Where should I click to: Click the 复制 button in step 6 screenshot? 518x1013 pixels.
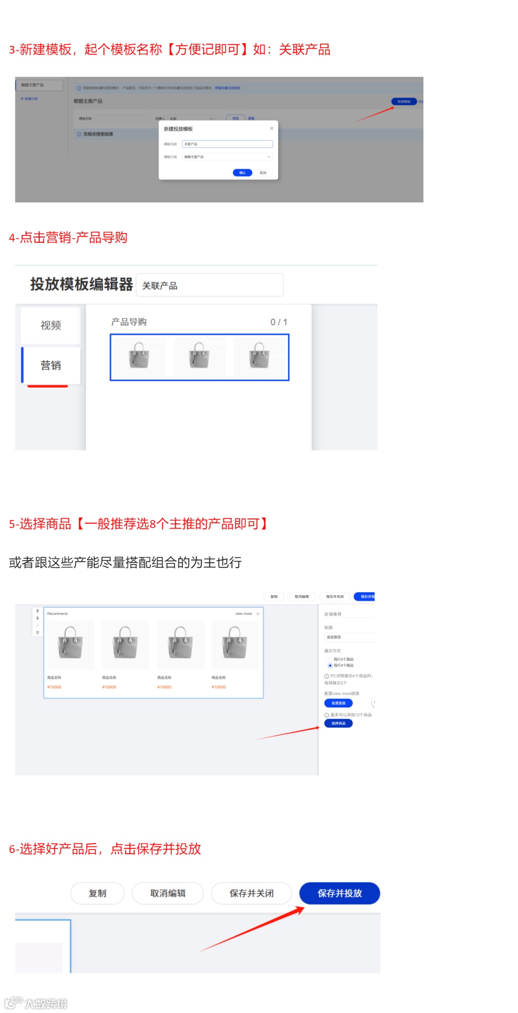point(97,893)
